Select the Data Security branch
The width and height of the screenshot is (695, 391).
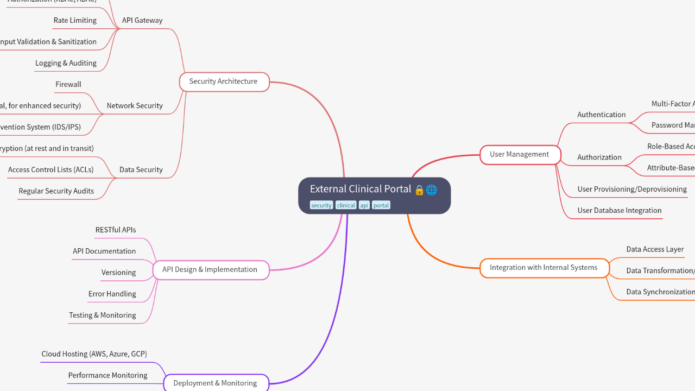(141, 169)
